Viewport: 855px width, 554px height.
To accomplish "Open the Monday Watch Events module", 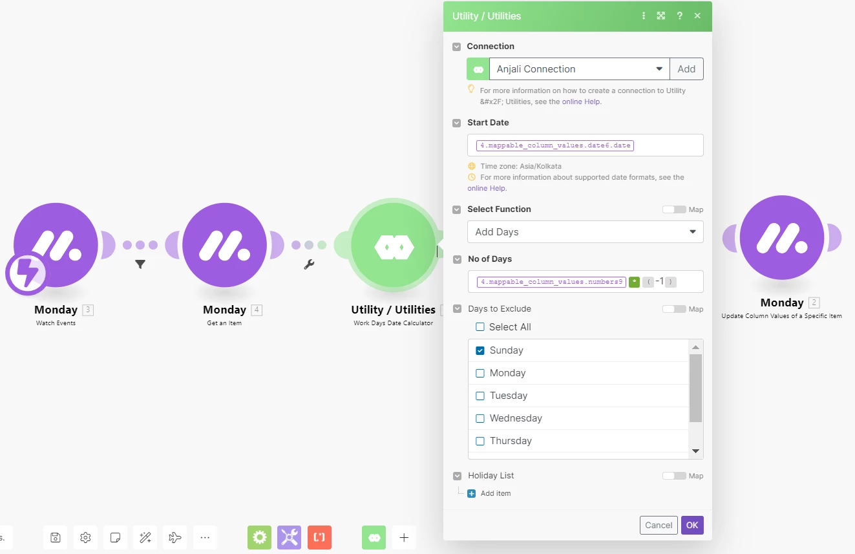I will [56, 245].
